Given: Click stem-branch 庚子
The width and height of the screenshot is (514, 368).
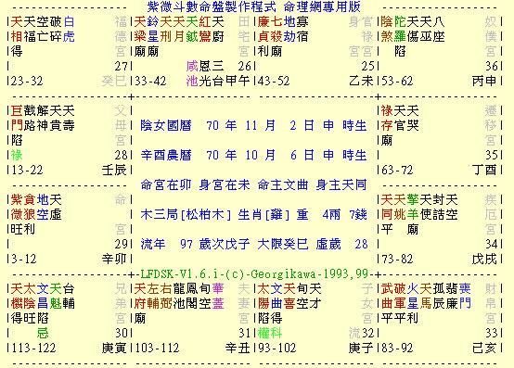Looking at the screenshot, I should point(361,348).
